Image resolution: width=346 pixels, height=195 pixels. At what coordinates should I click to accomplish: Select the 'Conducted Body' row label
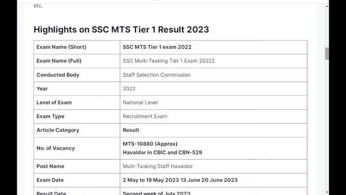(x=77, y=75)
